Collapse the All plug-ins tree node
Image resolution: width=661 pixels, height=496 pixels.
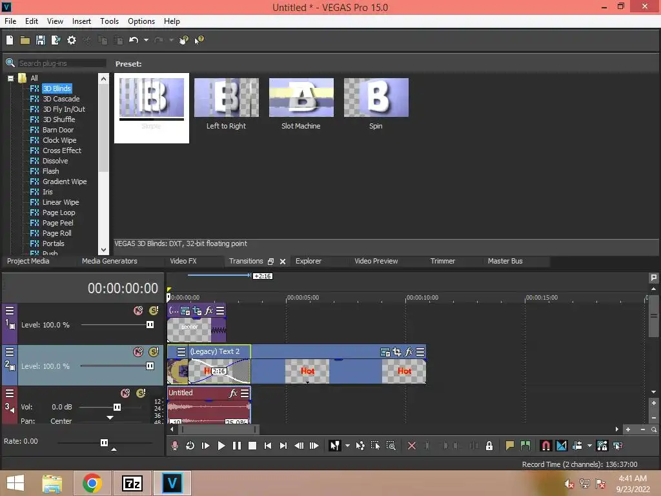(x=10, y=78)
